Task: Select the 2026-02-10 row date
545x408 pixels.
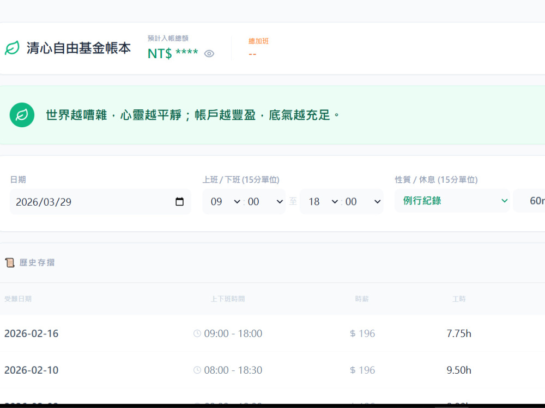Action: click(x=31, y=370)
